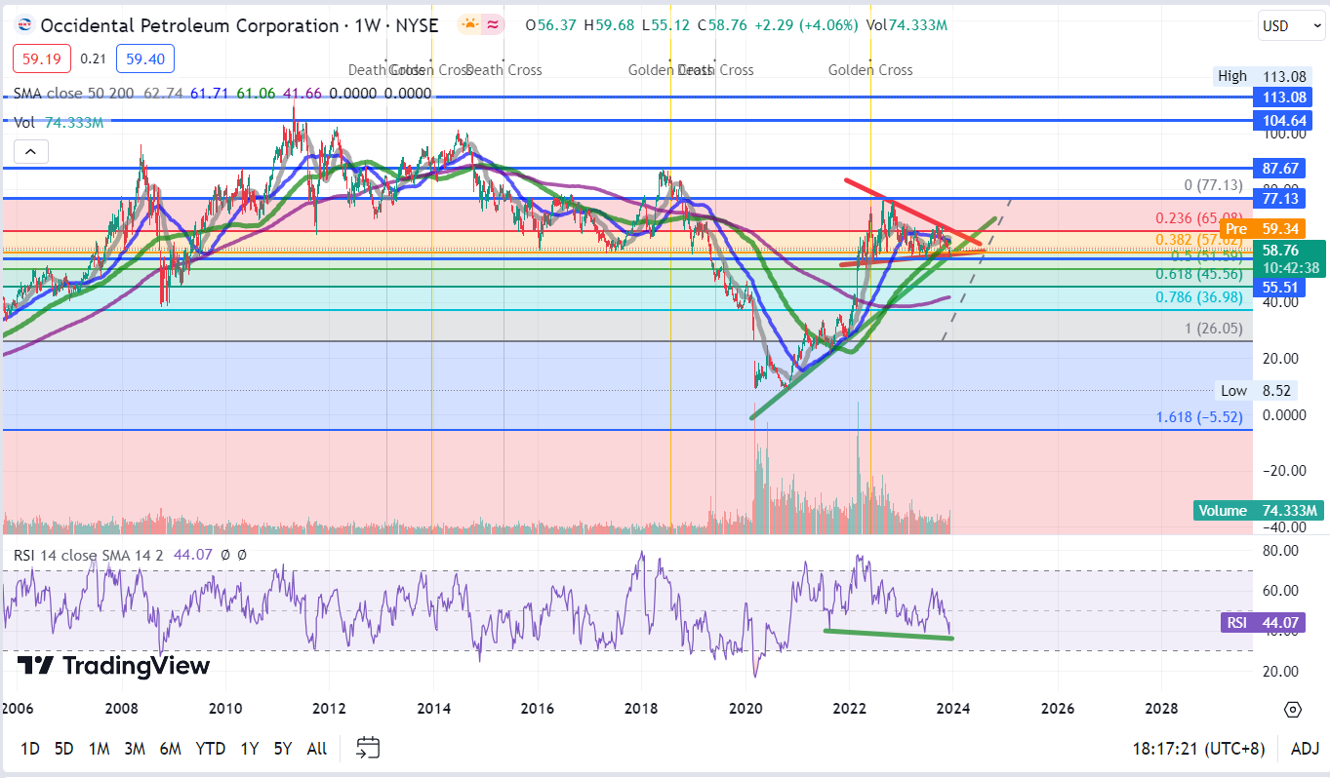
Task: Click the sun market-status icon
Action: coord(468,25)
